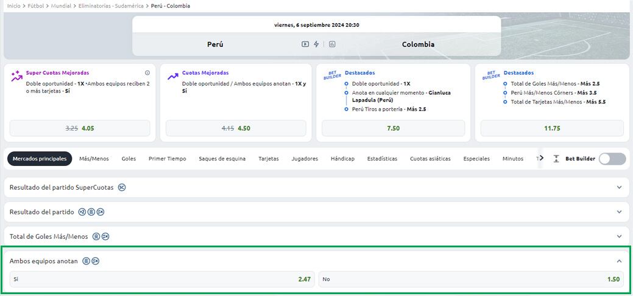Screen dimensions: 633x296
Task: Click the collapse-all markets icon
Action: point(556,159)
